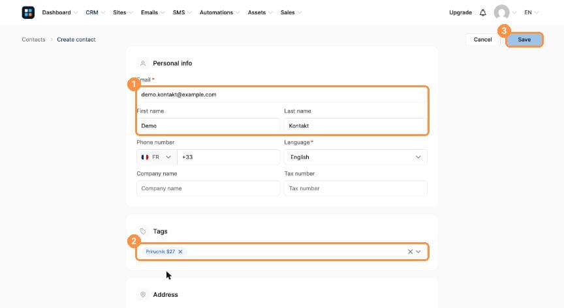Screen dimensions: 564x308
Task: Click the Create contact breadcrumb text
Action: point(76,40)
